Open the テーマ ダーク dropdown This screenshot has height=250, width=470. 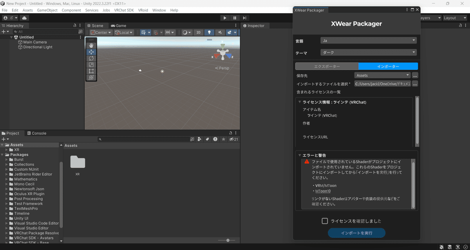pos(368,53)
